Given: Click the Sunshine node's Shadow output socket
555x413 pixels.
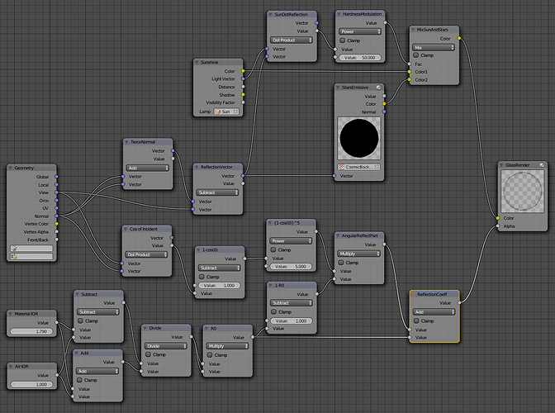Looking at the screenshot, I should [x=243, y=95].
